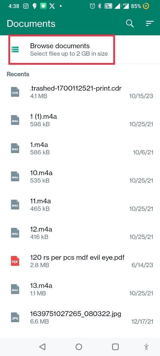Tap the Back navigation arrow
This screenshot has height=356, width=160.
(42, 347)
